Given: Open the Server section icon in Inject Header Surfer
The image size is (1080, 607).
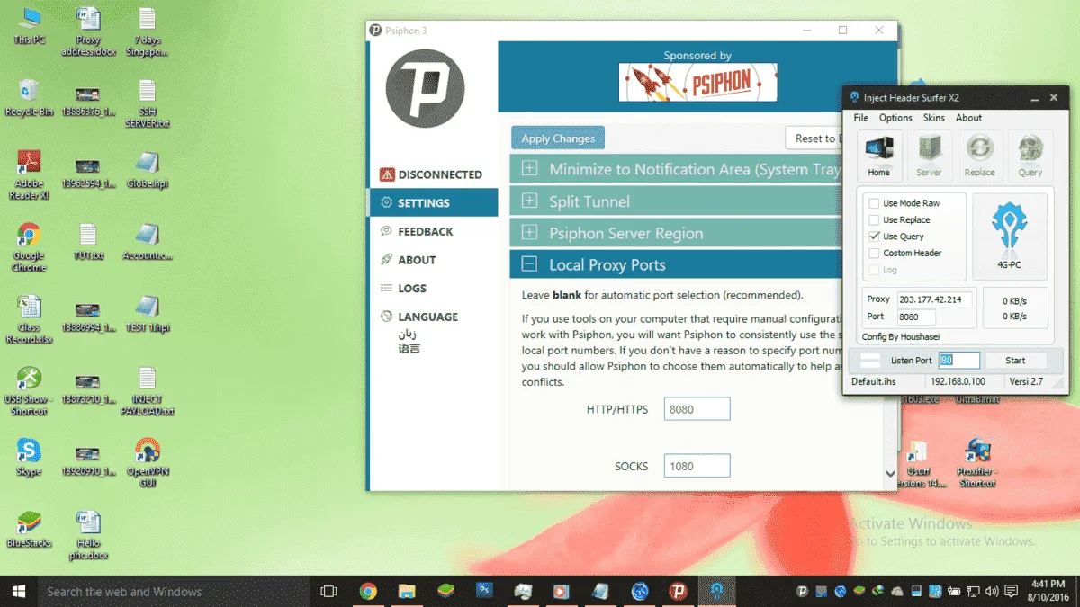Looking at the screenshot, I should coord(929,156).
